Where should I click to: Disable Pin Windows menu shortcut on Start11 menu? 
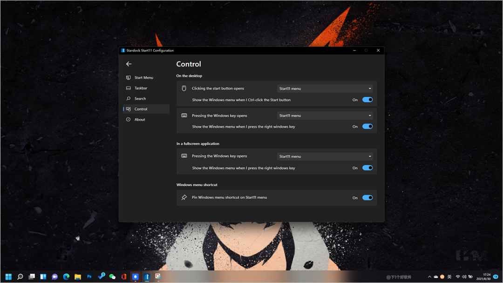[367, 198]
